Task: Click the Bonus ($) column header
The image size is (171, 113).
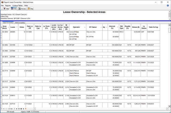Action: [x=136, y=27]
